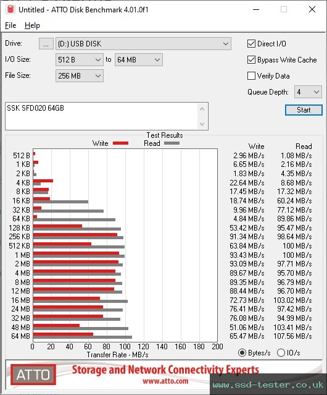Click the gray Read legend swatch
327x395 pixels.
(x=172, y=143)
